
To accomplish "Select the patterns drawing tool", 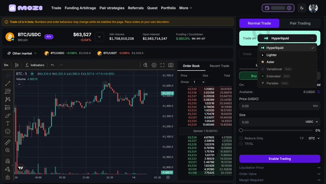I will (8, 99).
